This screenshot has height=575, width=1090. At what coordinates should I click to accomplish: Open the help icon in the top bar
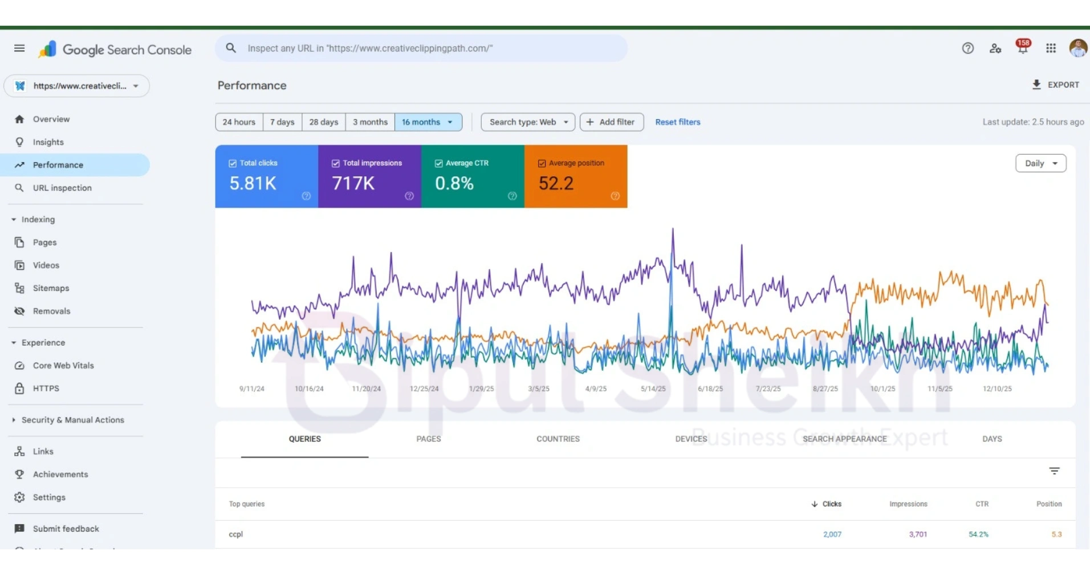click(x=967, y=48)
